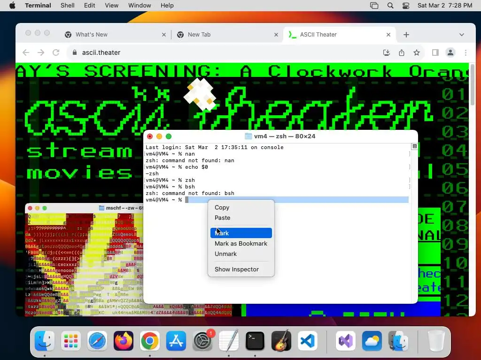This screenshot has height=360, width=481.
Task: Open Chrome profile avatar
Action: tap(450, 52)
